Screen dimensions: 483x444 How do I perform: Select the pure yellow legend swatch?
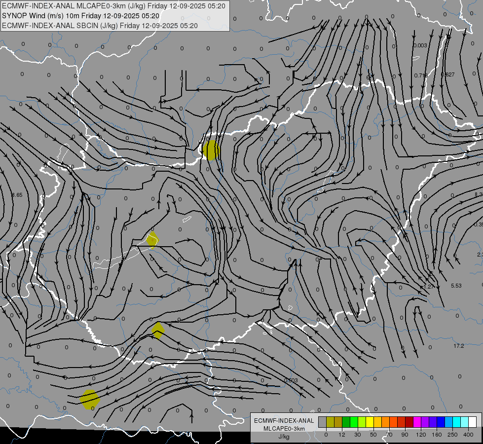point(370,422)
